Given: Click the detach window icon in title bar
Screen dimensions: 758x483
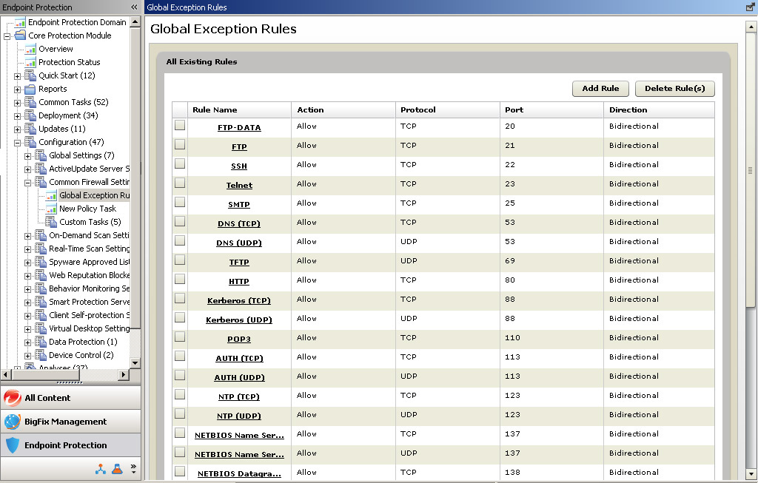Looking at the screenshot, I should pos(751,7).
